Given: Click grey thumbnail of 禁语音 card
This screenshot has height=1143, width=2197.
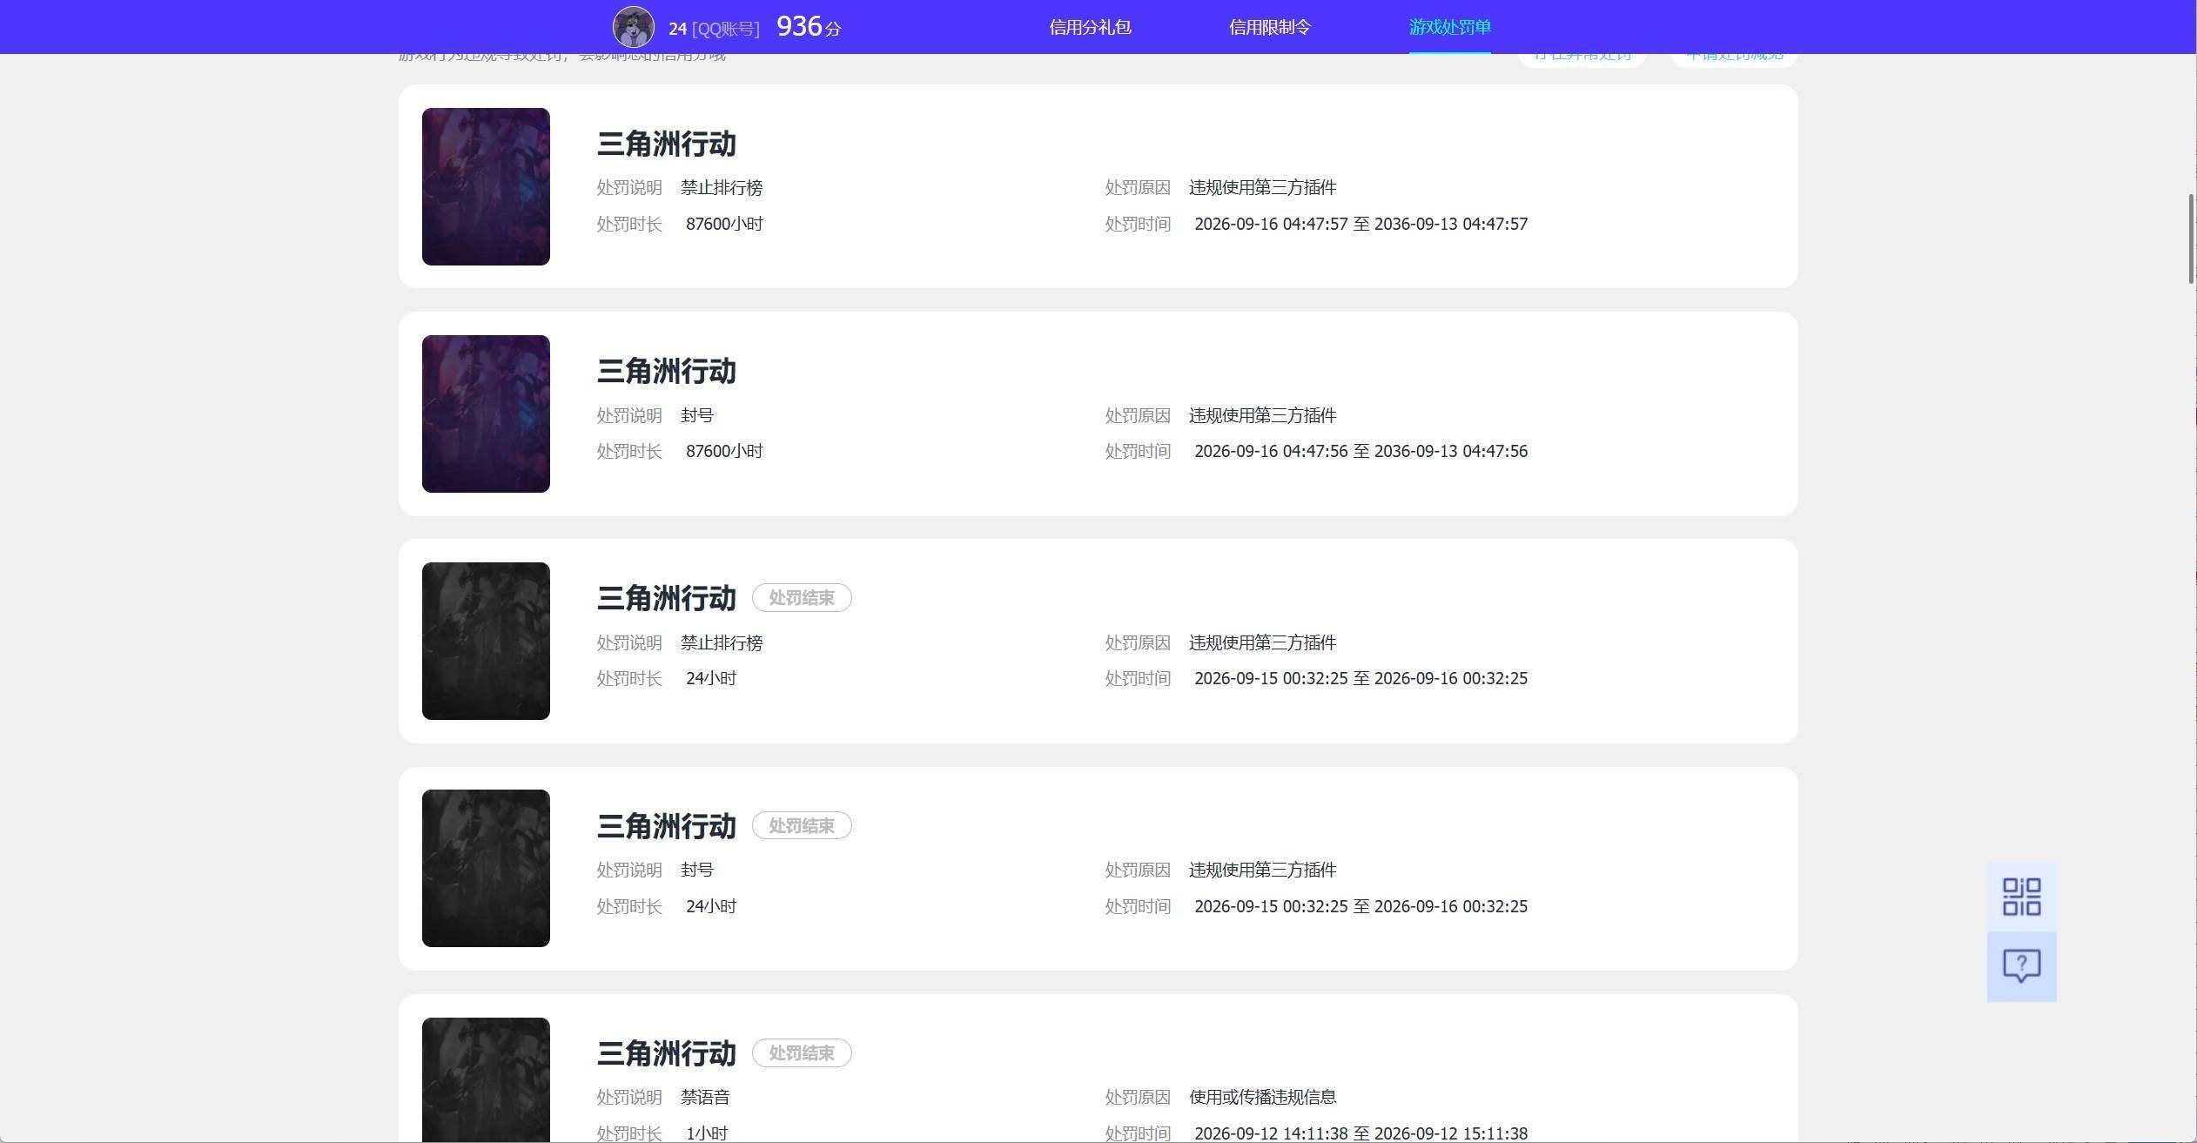Looking at the screenshot, I should coord(486,1079).
